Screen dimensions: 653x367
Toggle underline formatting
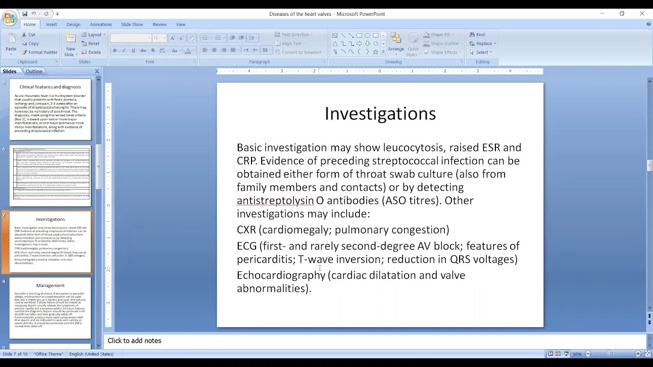[134, 50]
